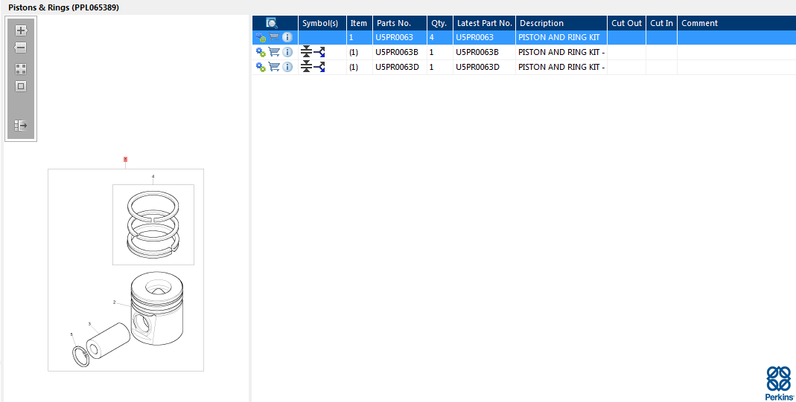796x402 pixels.
Task: Click the list export arrow icon
Action: tap(21, 126)
